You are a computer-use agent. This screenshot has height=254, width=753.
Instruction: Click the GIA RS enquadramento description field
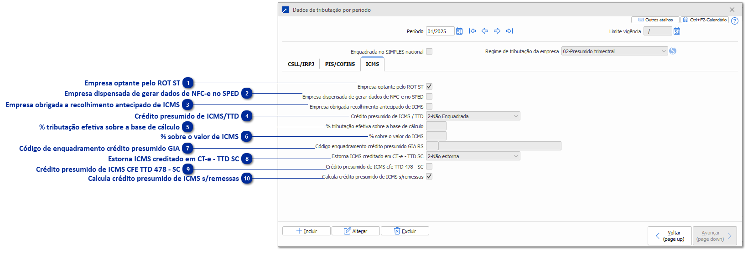tap(500, 146)
